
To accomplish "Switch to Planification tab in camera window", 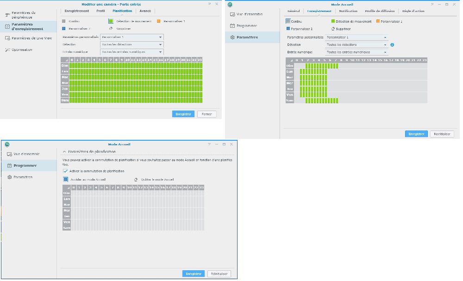I will click(122, 11).
